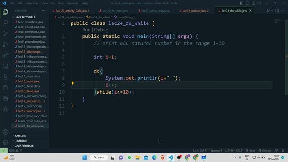Open the Terminal menu
288x162 pixels.
tap(72, 3)
